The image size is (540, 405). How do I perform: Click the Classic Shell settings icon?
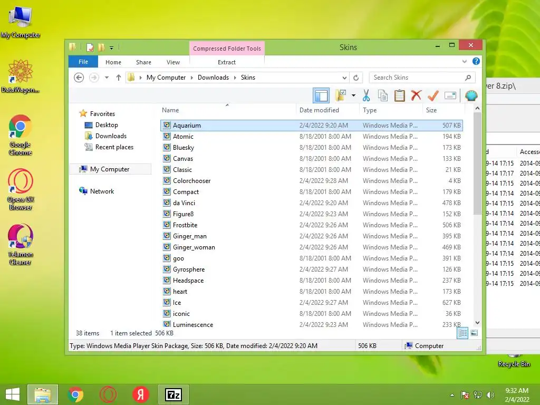471,95
